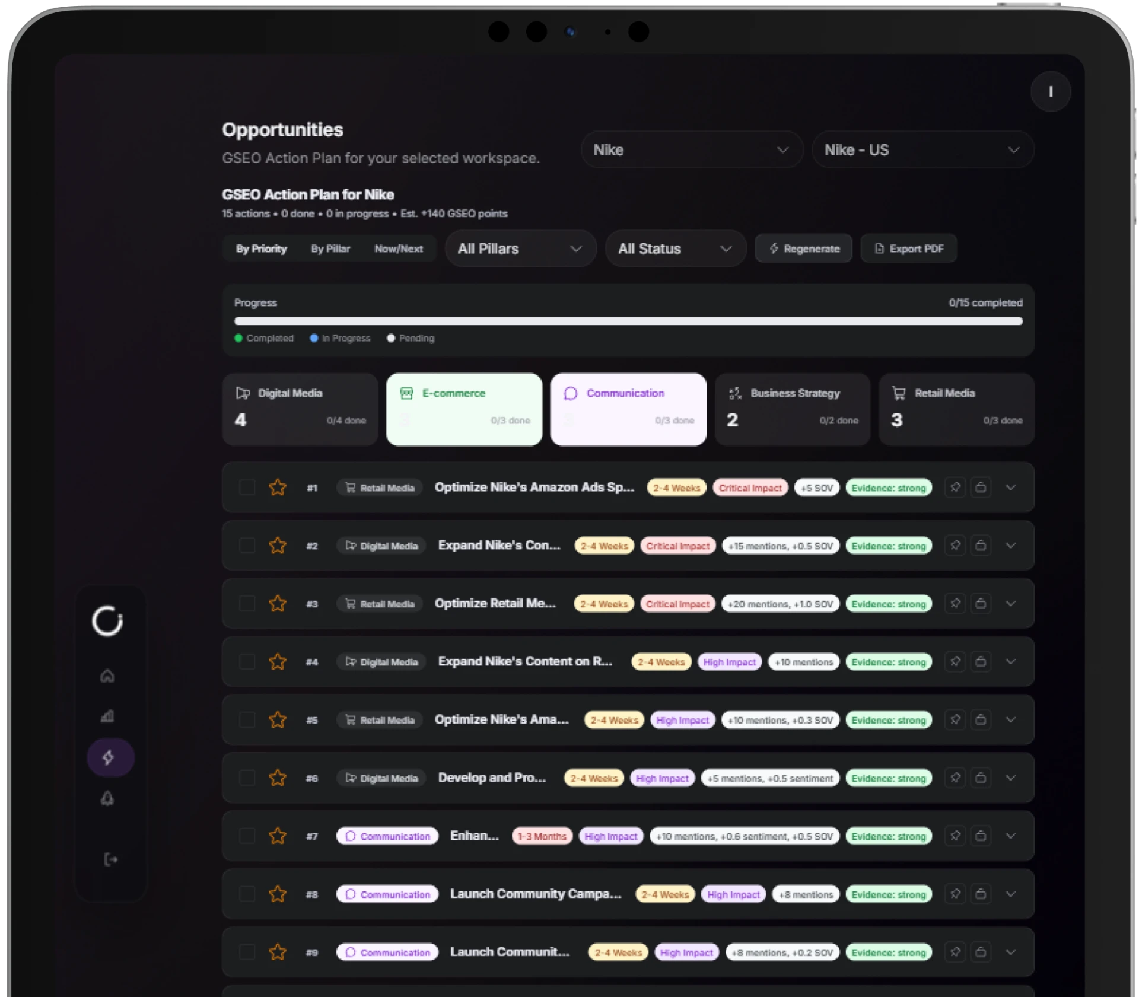Star action #1 Optimize Nike's Amazon Ads
This screenshot has height=997, width=1139.
(278, 487)
